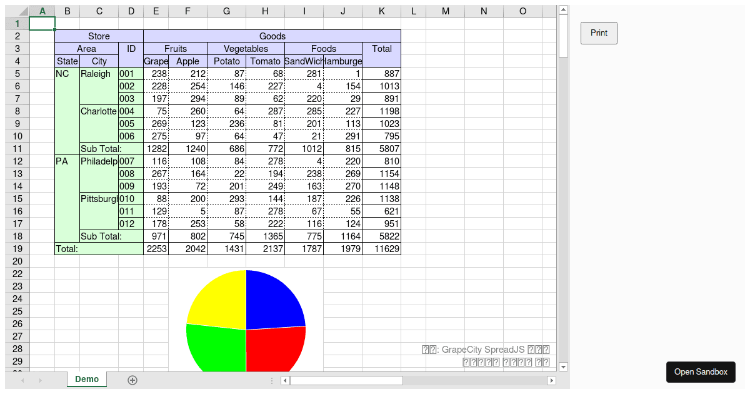750x394 pixels.
Task: Switch to the Demo sheet tab
Action: coord(87,379)
